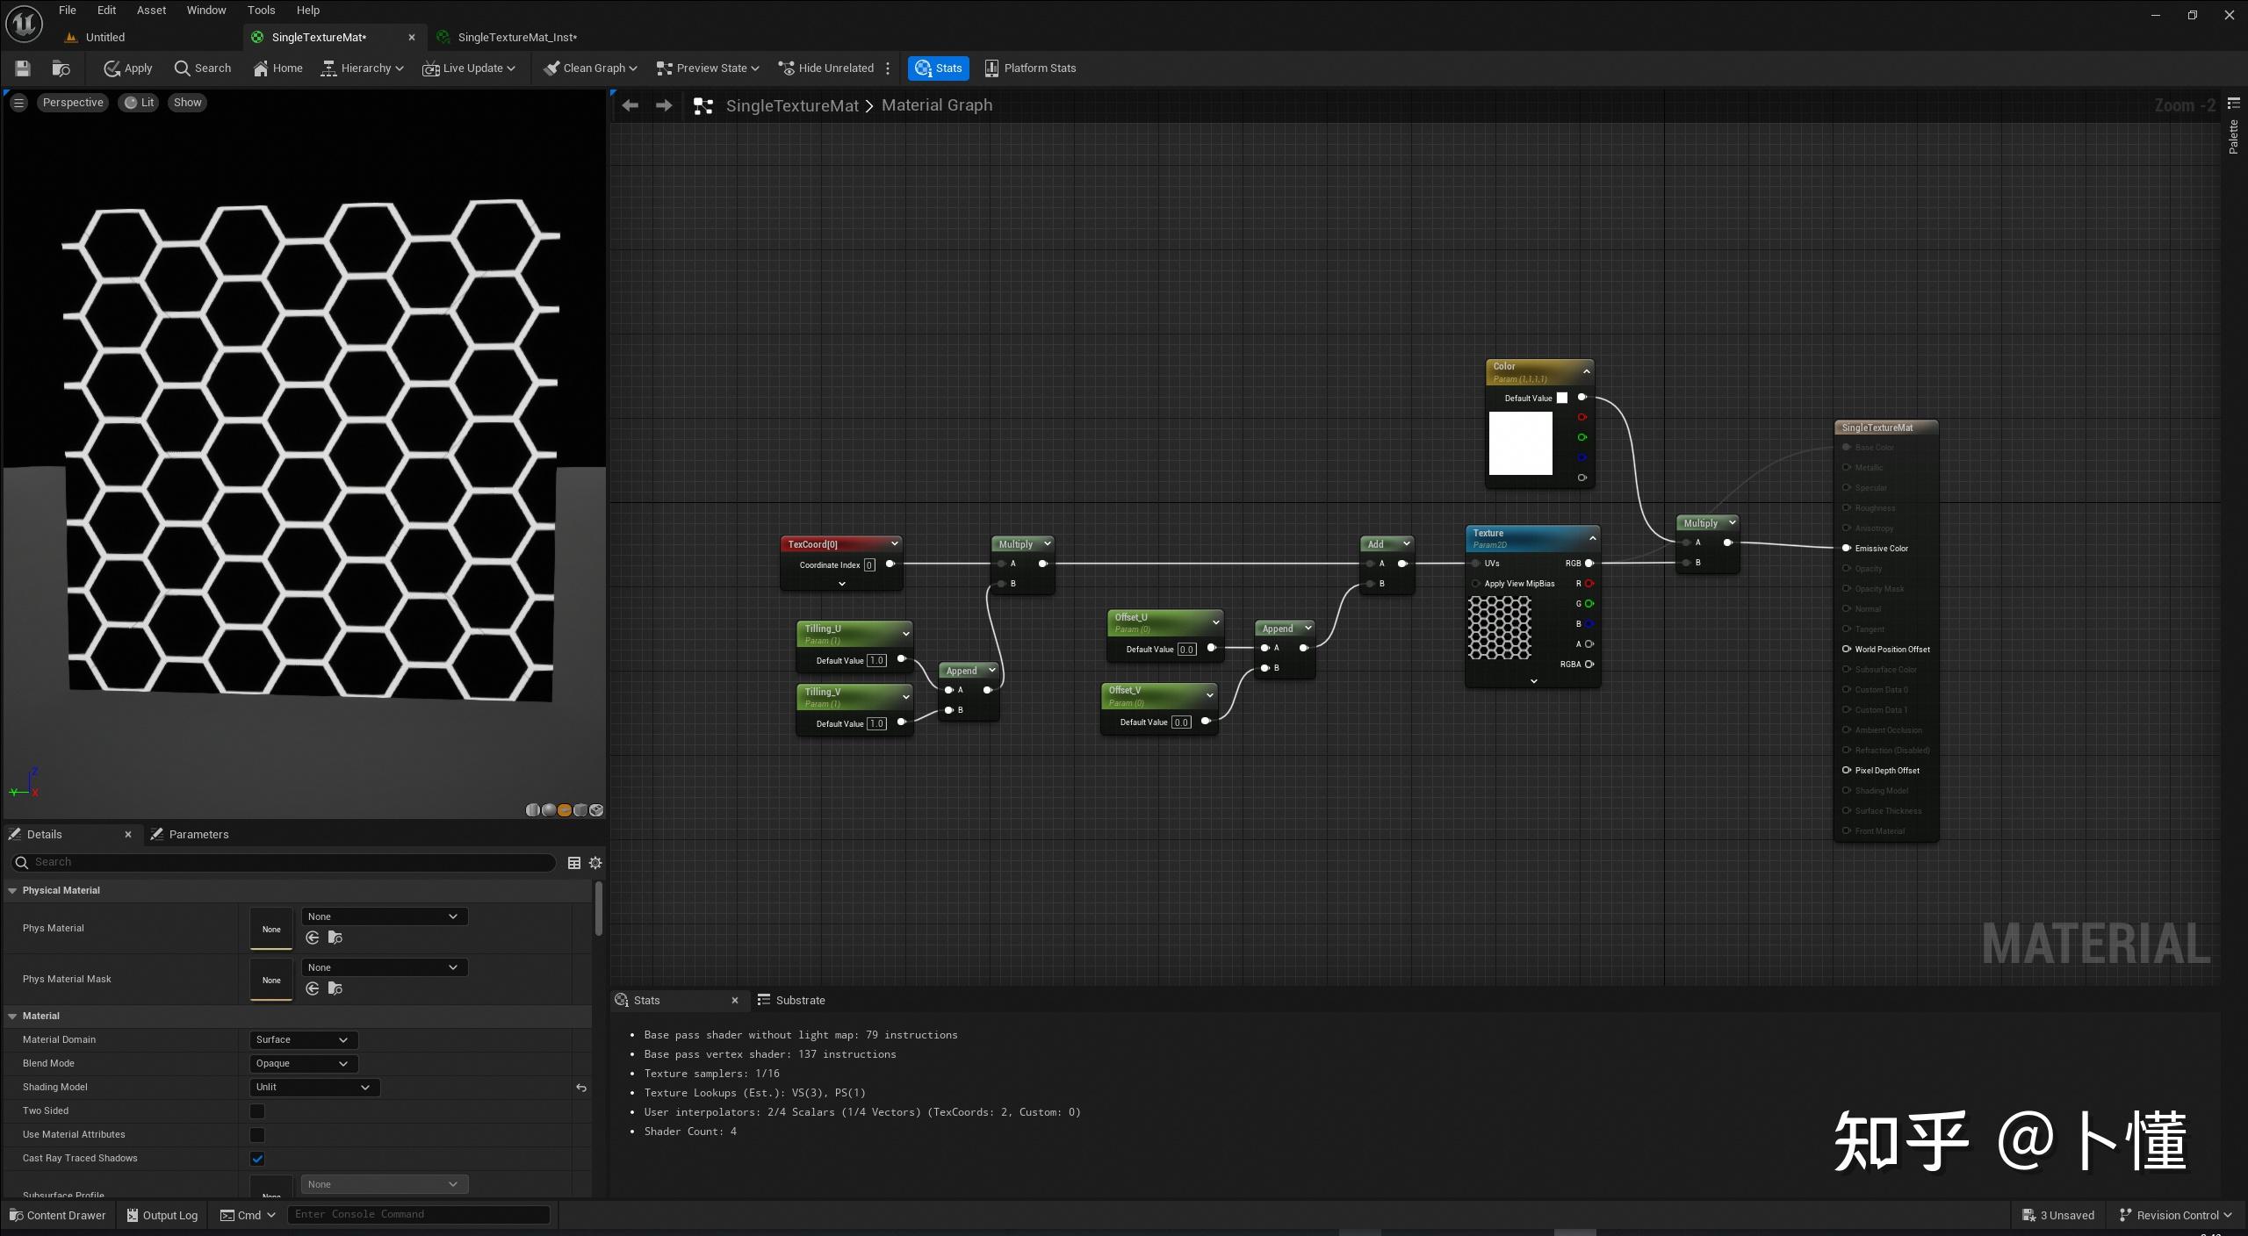Viewport: 2248px width, 1236px height.
Task: Open Revision Control in the status bar
Action: 2175,1215
